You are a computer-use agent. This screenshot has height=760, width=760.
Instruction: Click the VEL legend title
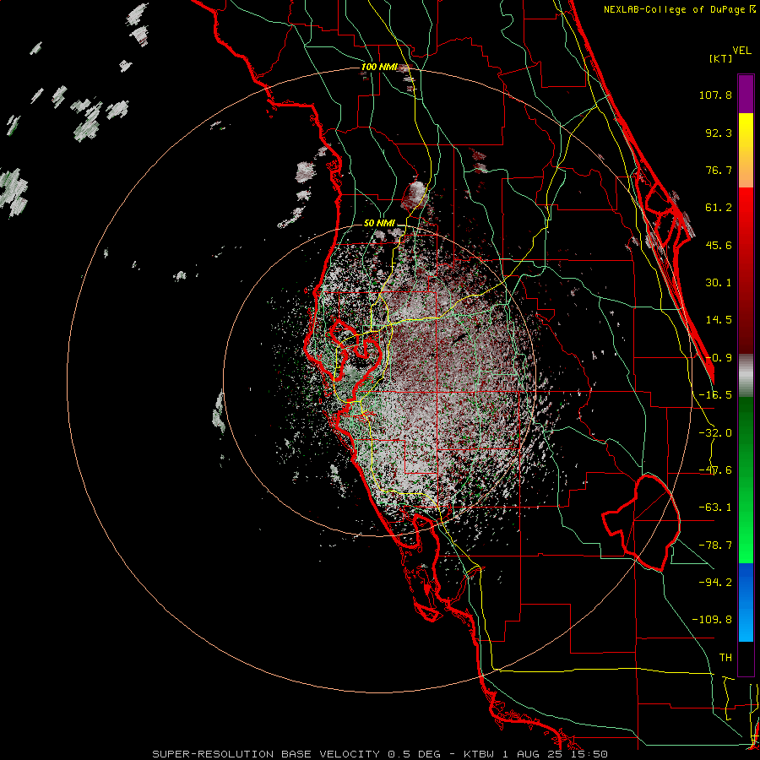(741, 51)
